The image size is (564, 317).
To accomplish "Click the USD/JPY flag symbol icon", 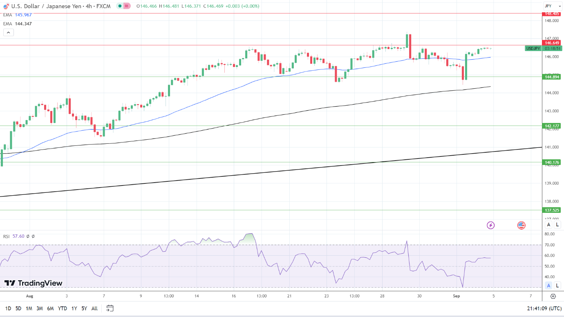I will pos(6,6).
